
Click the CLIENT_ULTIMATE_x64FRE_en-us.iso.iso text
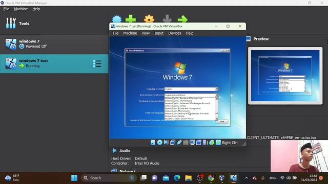point(281,137)
